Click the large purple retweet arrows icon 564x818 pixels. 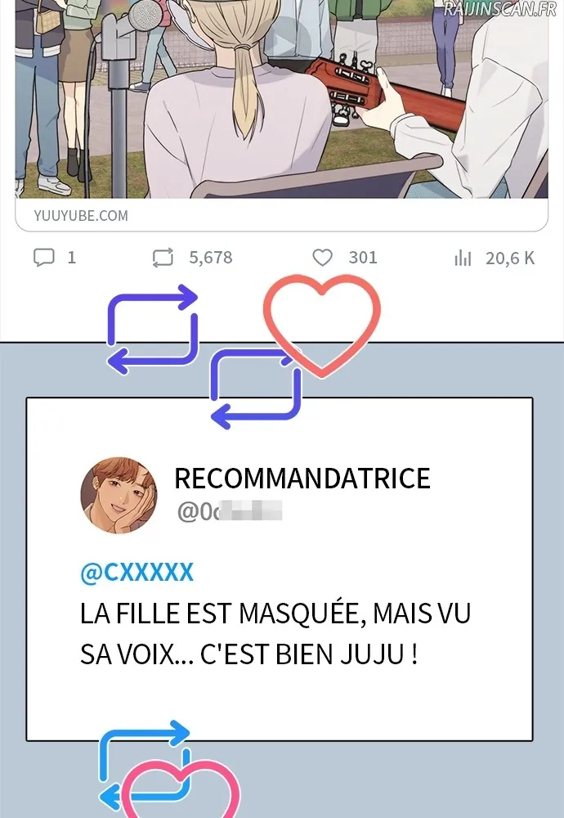click(153, 329)
